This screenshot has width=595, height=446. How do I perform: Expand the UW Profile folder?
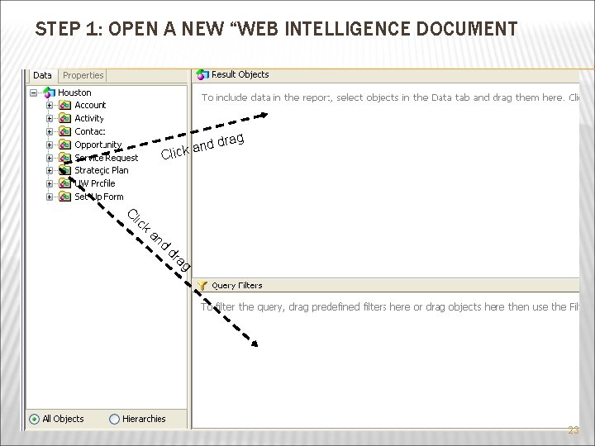50,183
